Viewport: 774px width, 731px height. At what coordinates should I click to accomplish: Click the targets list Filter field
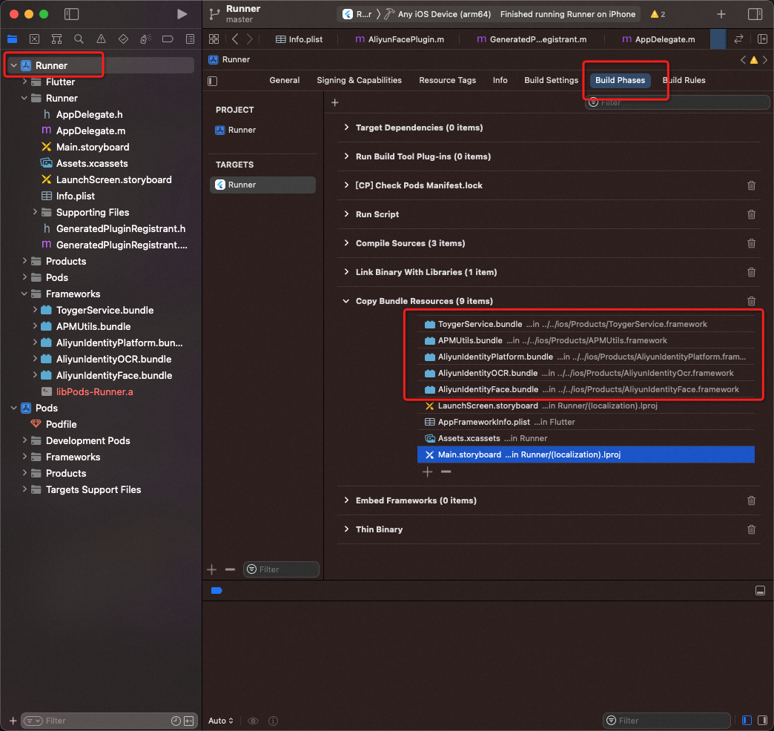click(282, 569)
